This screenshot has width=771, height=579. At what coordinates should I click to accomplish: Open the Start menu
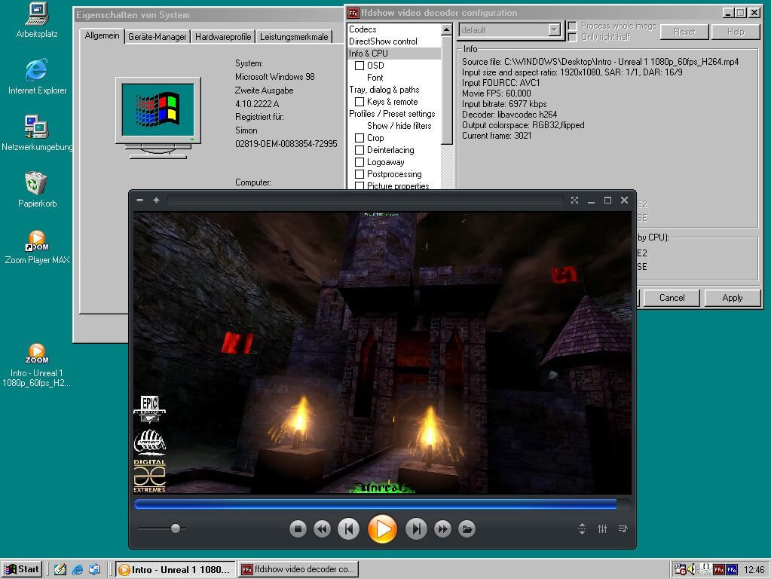tap(22, 569)
